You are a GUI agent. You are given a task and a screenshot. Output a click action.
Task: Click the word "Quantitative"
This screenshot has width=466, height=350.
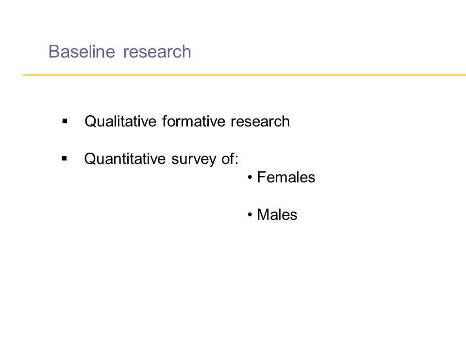pos(125,158)
